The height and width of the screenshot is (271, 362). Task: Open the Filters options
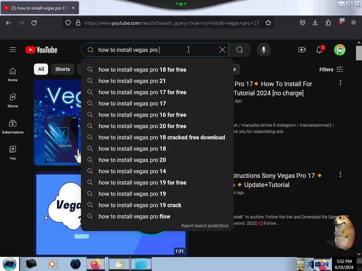pos(331,70)
